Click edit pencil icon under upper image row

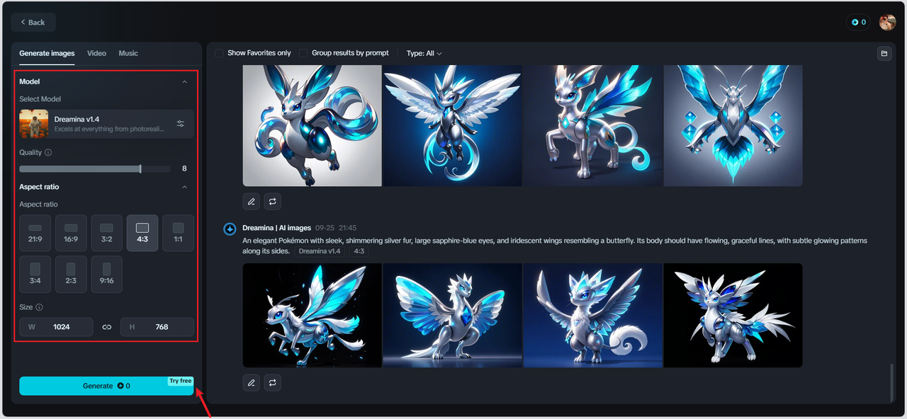[251, 202]
